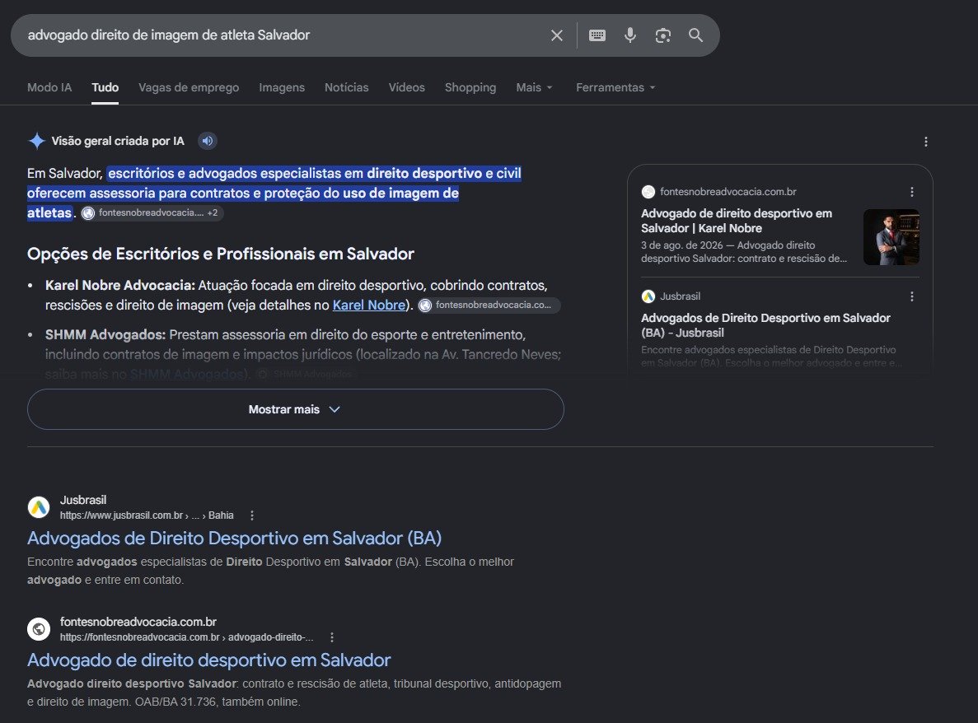Open options menu on Jusbrasil source card
978x723 pixels.
click(912, 296)
